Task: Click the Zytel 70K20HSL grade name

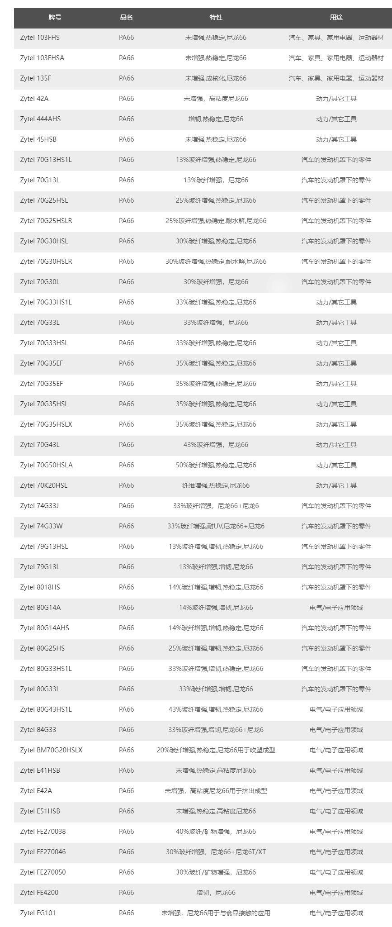Action: pyautogui.click(x=43, y=485)
